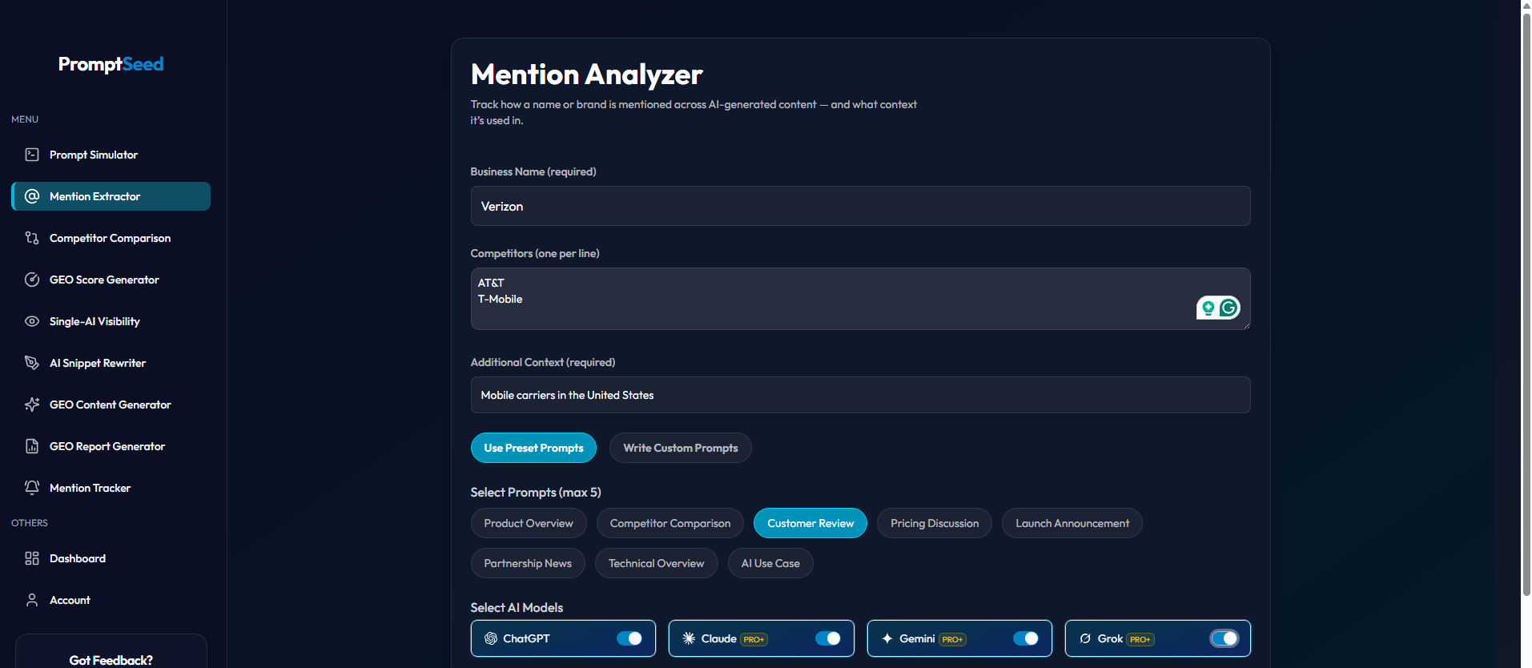Open the Account page

click(x=111, y=600)
